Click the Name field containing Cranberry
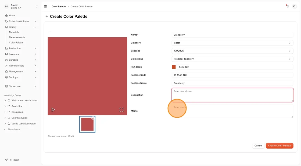This screenshot has height=166, width=301. point(232,35)
